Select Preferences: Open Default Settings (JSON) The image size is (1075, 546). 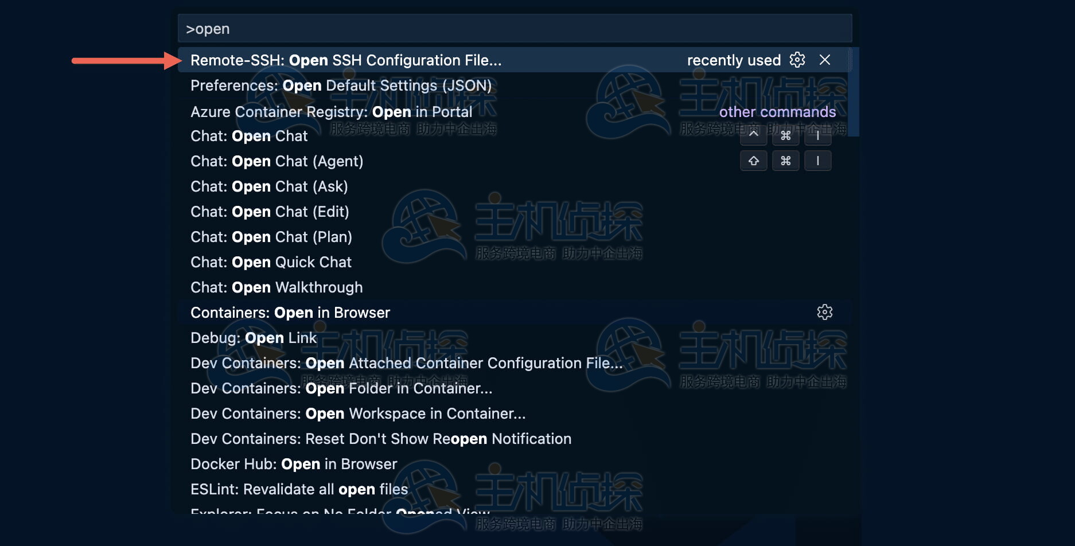coord(341,85)
